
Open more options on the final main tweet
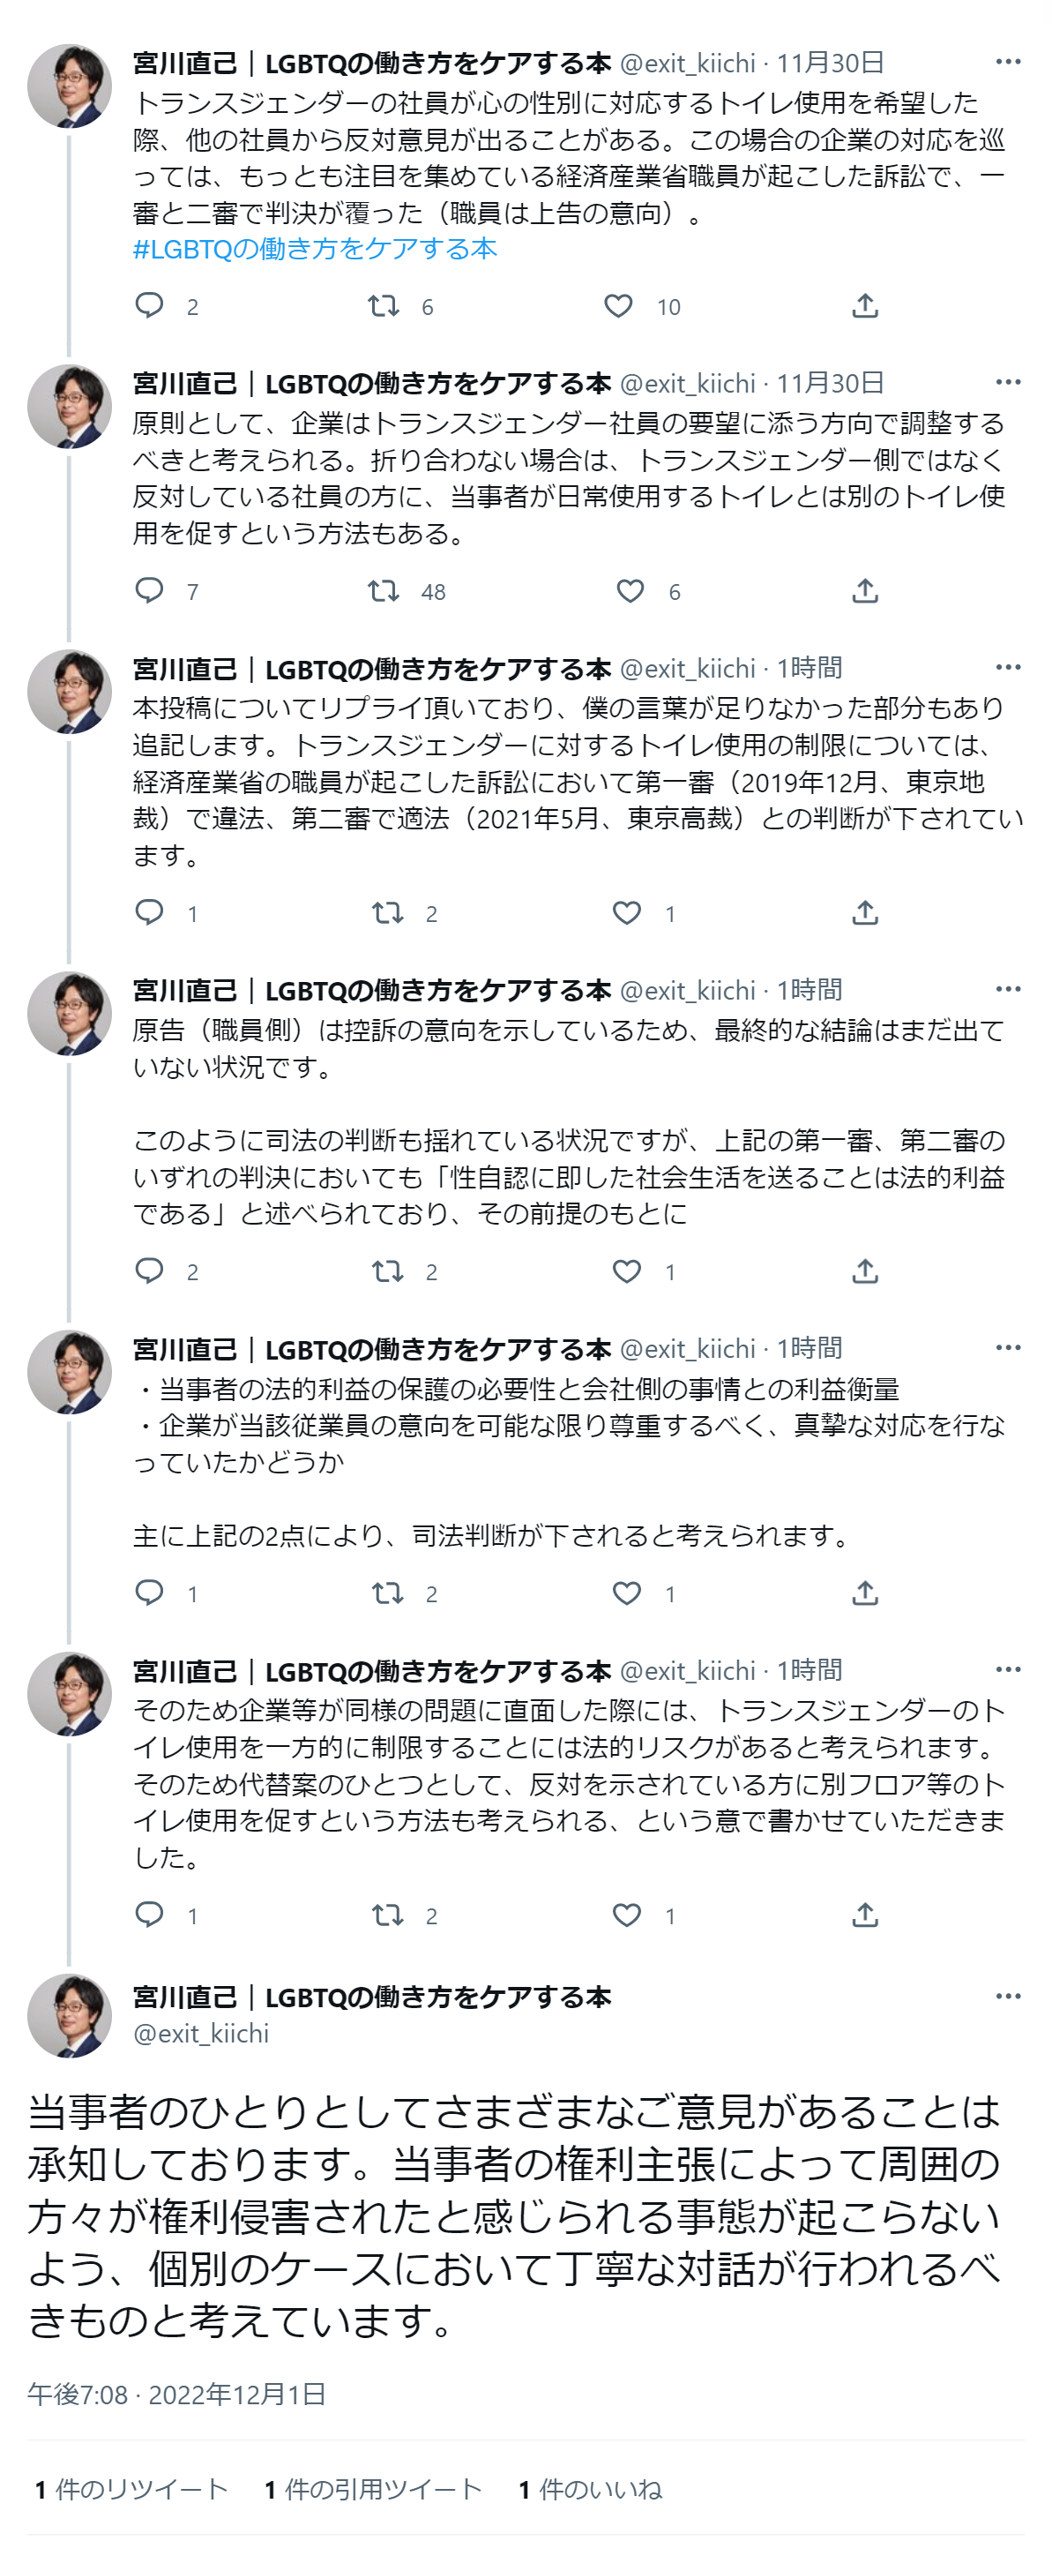pyautogui.click(x=1009, y=1997)
